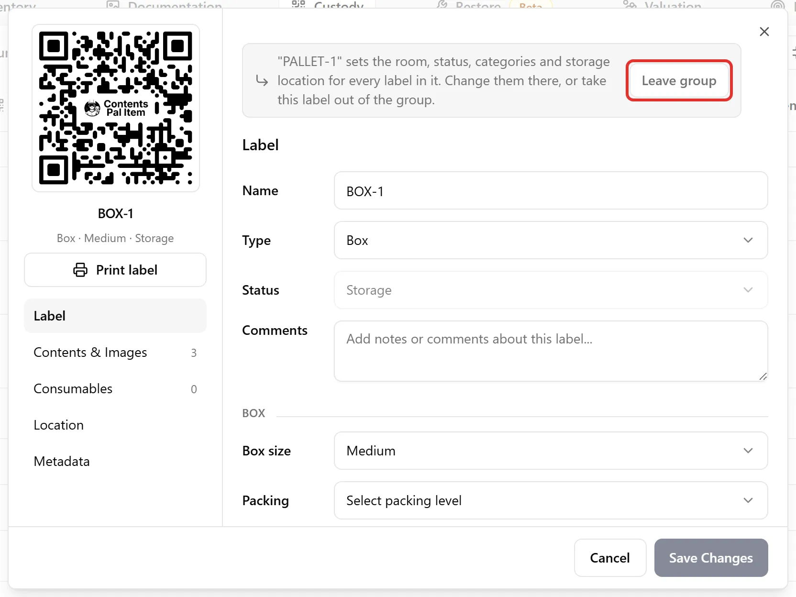This screenshot has height=597, width=796.
Task: Select the Label sidebar section
Action: click(115, 316)
